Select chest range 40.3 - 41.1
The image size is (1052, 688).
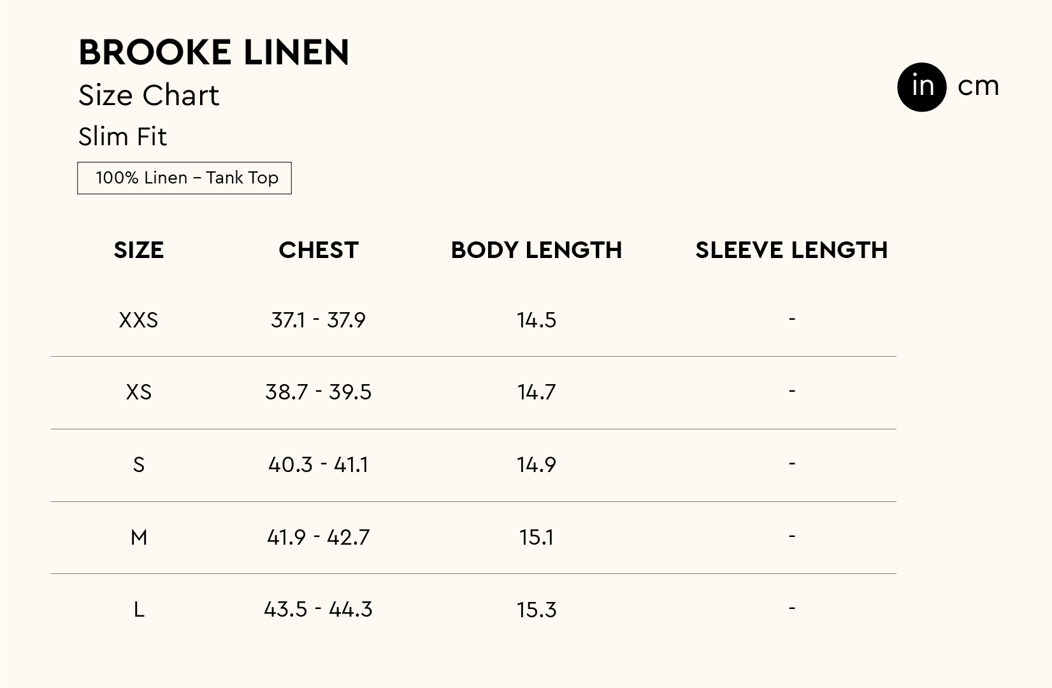[x=318, y=464]
